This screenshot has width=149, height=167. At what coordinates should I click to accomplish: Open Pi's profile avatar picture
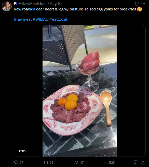pyautogui.click(x=7, y=6)
